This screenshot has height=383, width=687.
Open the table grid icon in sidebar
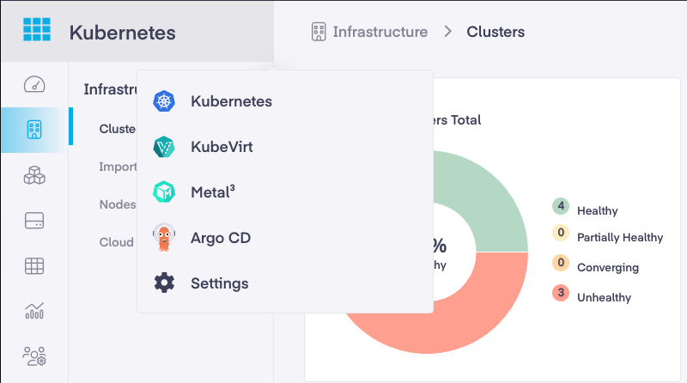click(x=34, y=265)
